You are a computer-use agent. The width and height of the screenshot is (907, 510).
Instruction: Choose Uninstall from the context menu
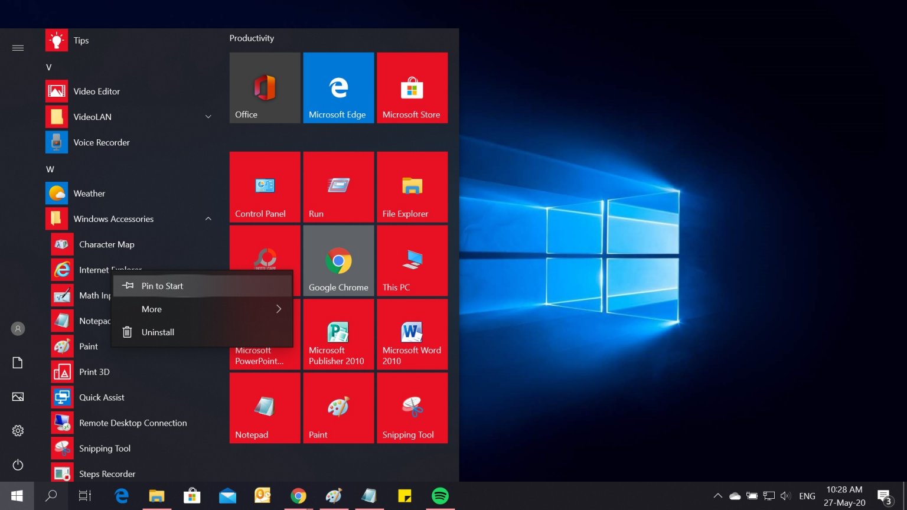point(158,332)
